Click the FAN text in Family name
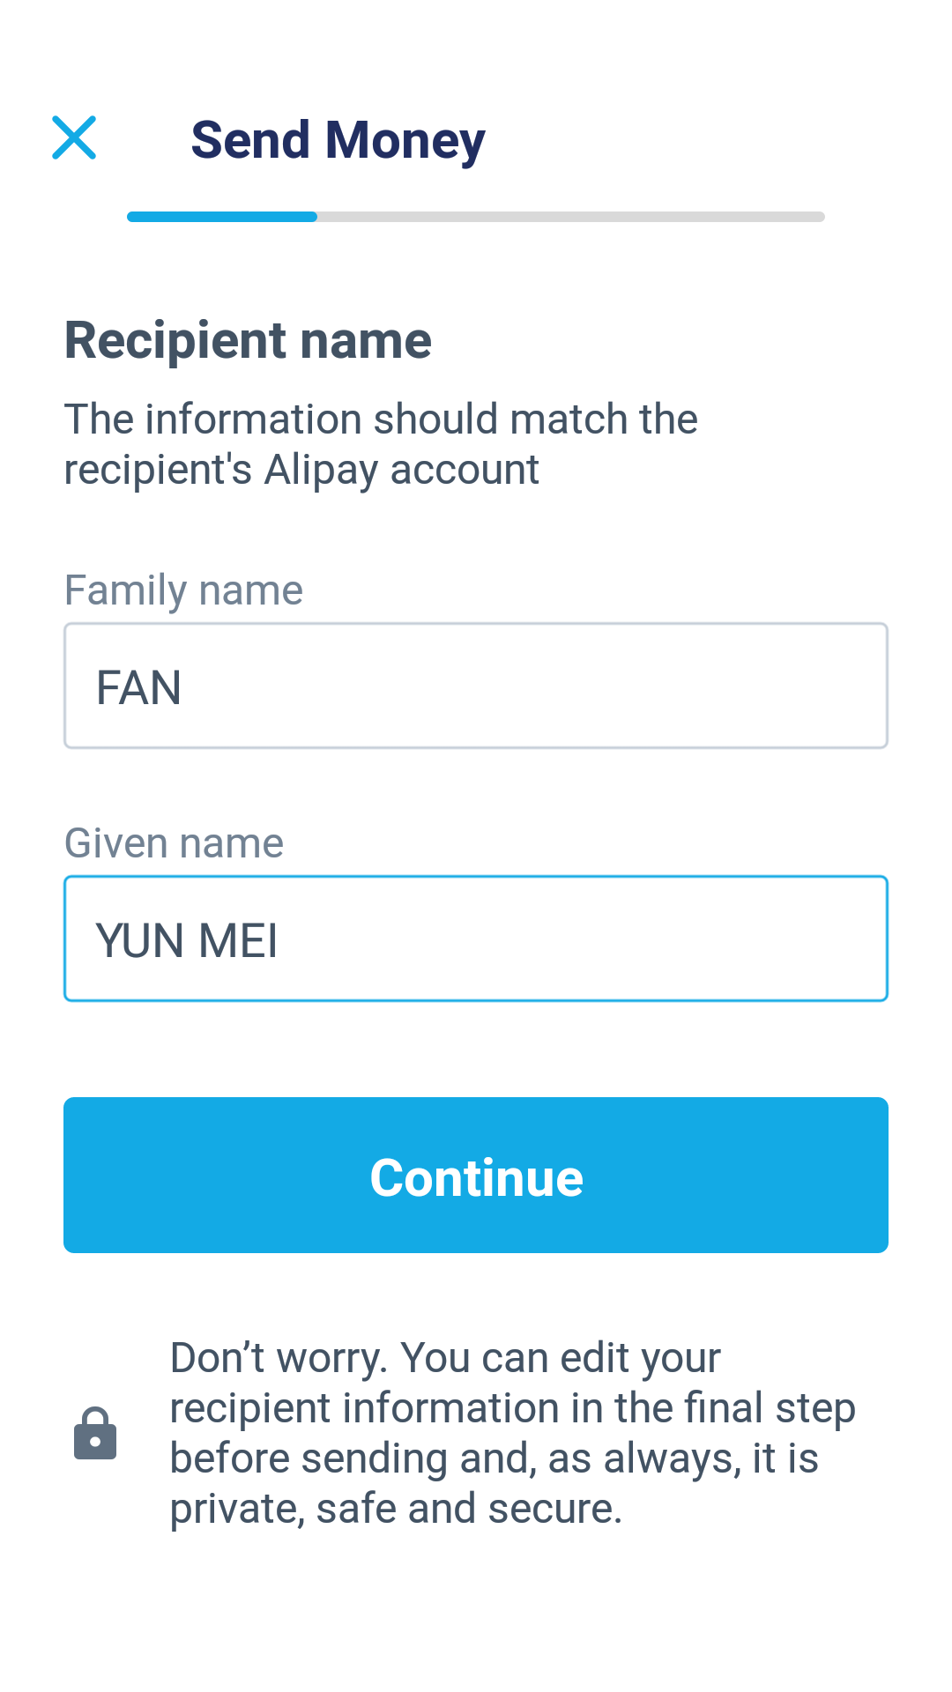Image resolution: width=952 pixels, height=1692 pixels. point(138,688)
